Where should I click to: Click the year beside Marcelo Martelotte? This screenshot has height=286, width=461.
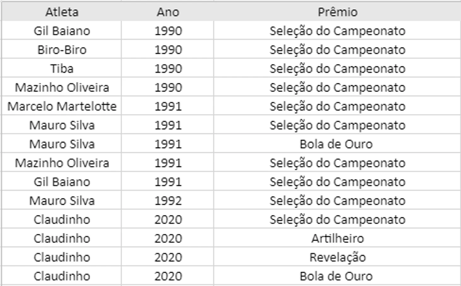[168, 106]
